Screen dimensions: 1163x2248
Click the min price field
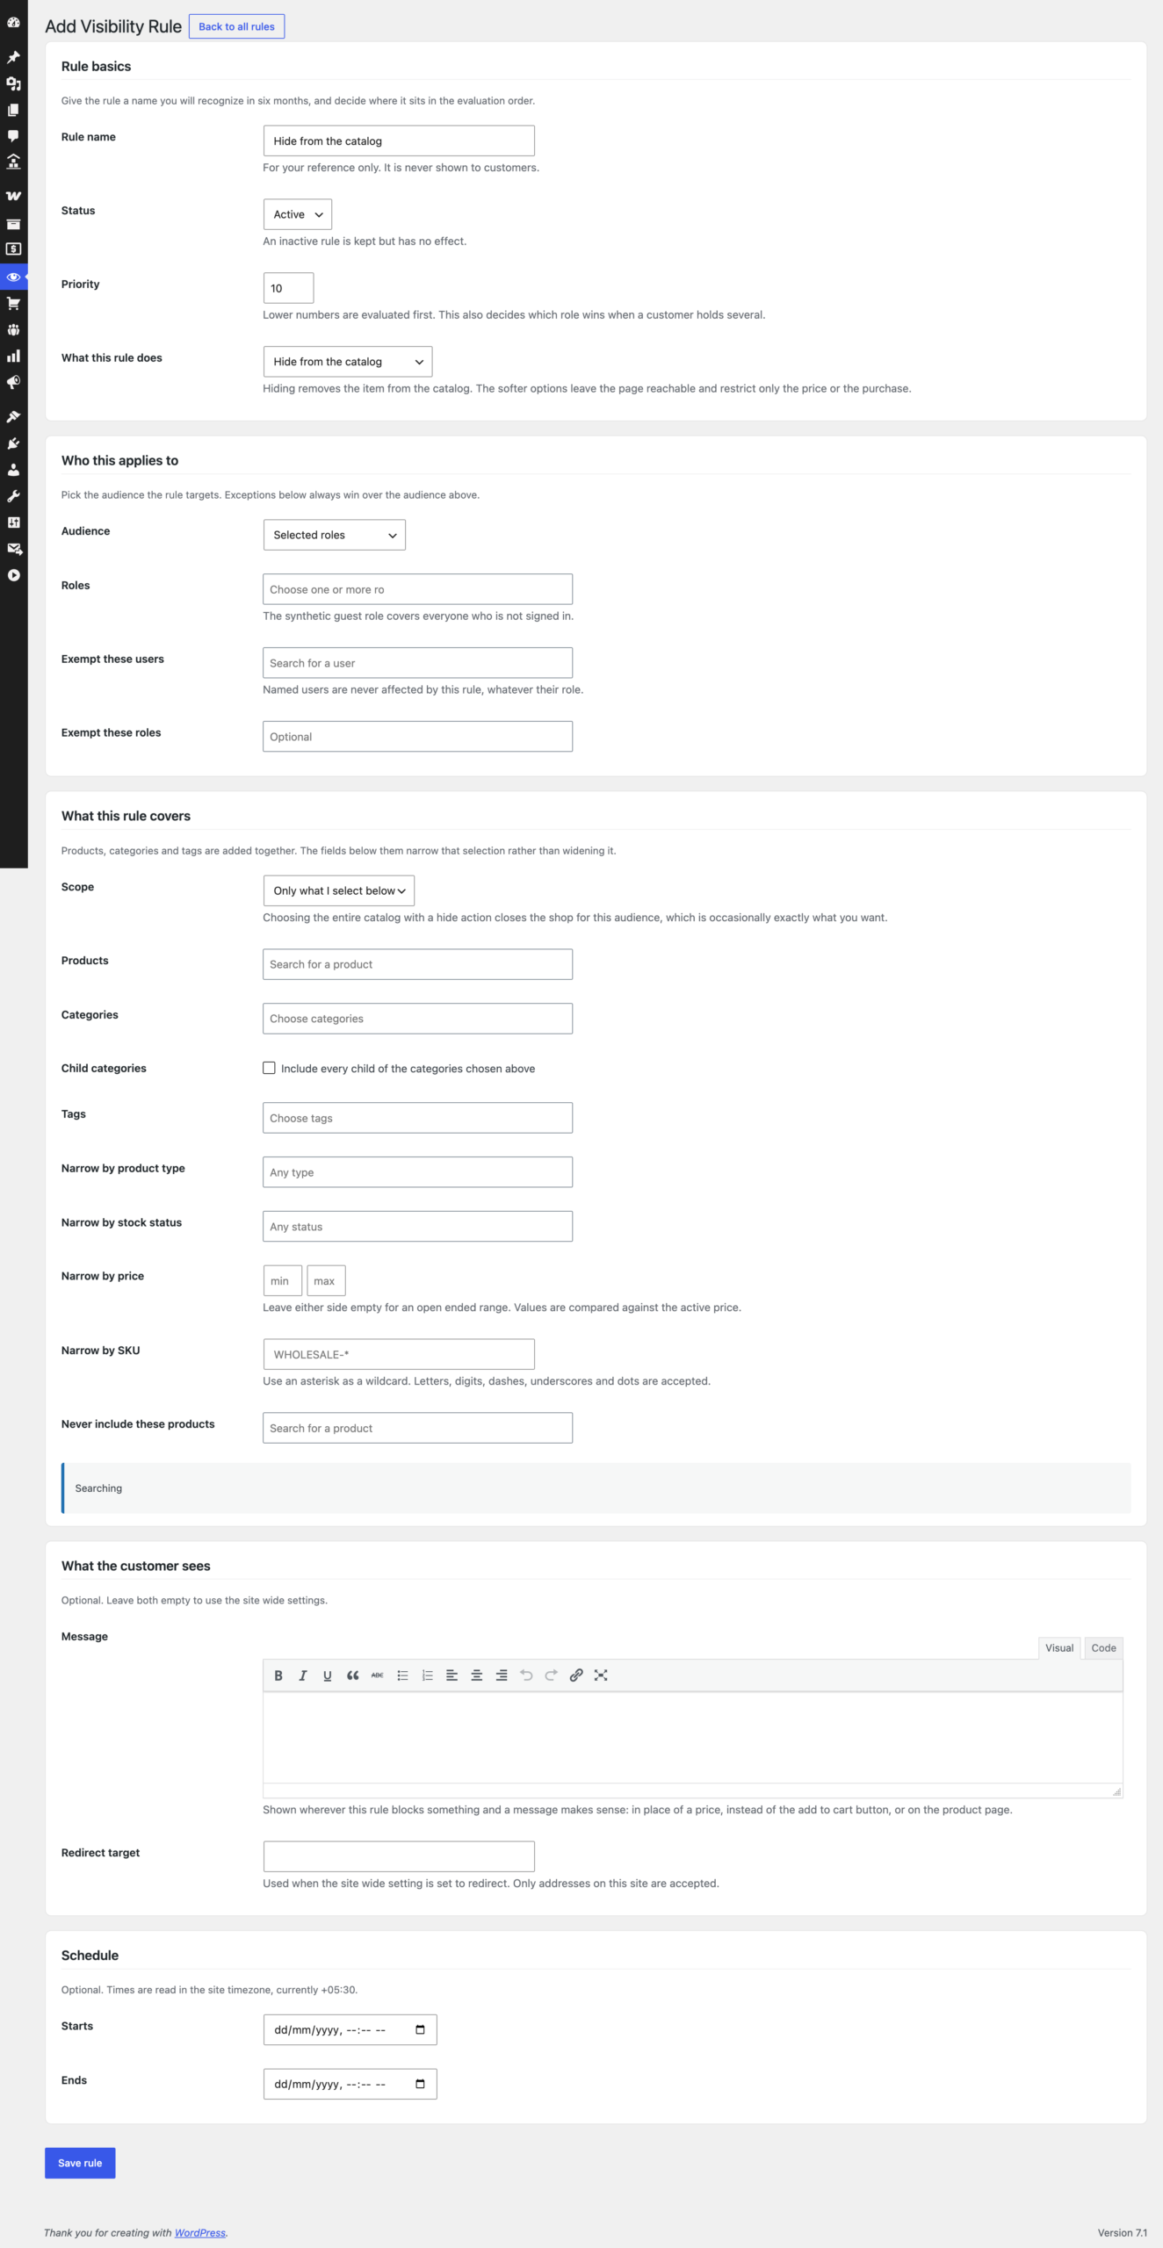(283, 1280)
